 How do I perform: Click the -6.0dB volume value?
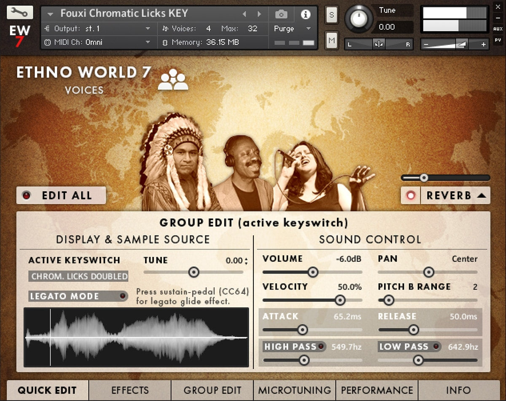[349, 259]
